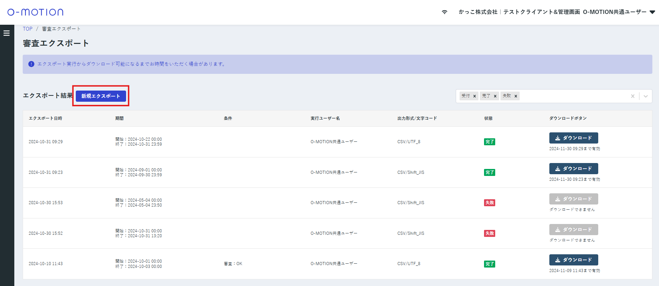
Task: Click the blue info icon in the notice banner
Action: pyautogui.click(x=31, y=64)
